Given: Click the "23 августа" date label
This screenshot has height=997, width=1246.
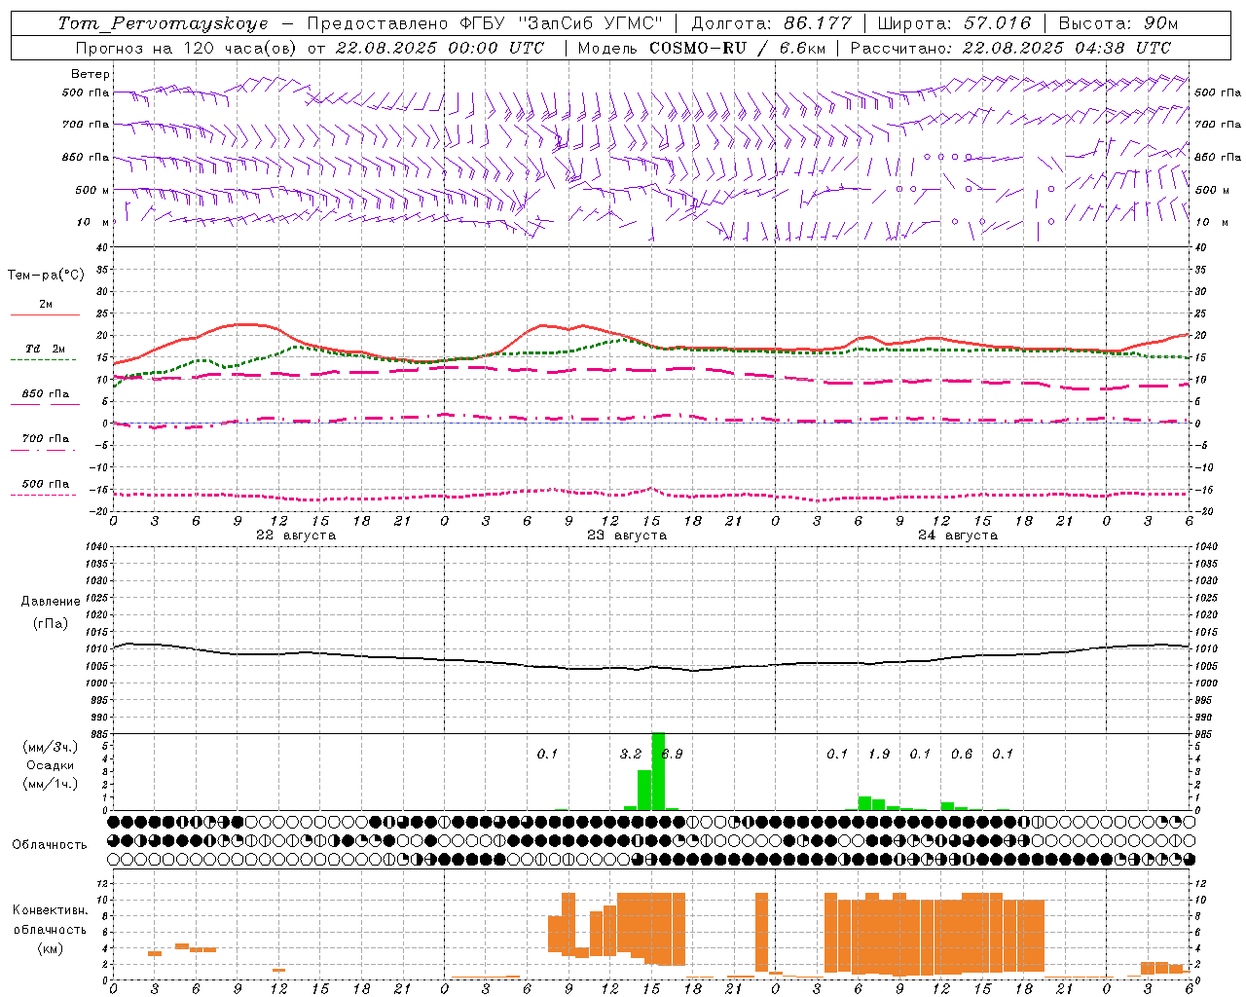Looking at the screenshot, I should [x=627, y=535].
